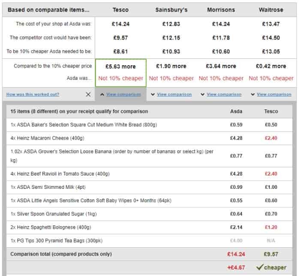Select the Morrisons column header

point(221,10)
